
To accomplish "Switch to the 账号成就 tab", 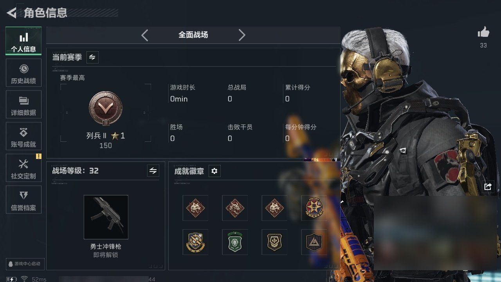I will [23, 137].
